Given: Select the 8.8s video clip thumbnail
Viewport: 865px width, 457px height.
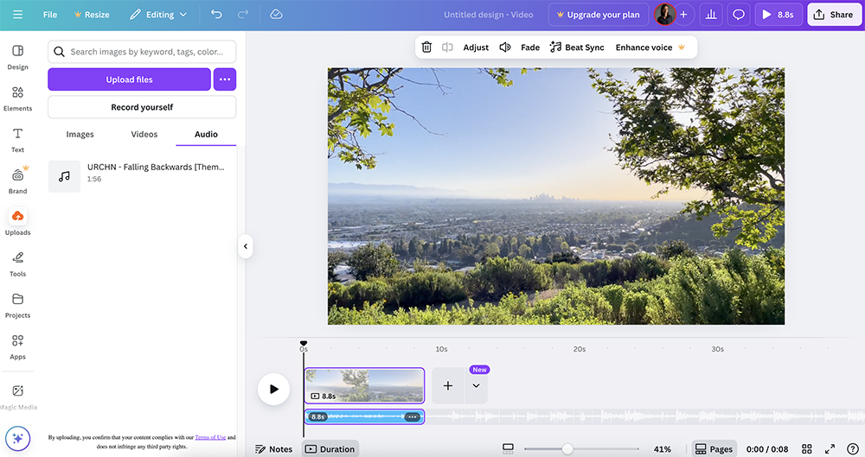Looking at the screenshot, I should (364, 386).
